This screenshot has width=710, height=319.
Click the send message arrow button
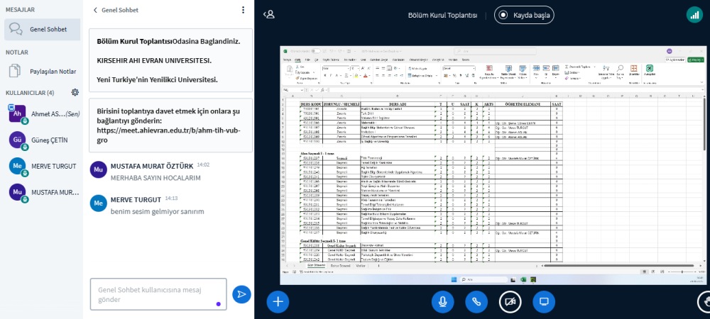tap(241, 293)
